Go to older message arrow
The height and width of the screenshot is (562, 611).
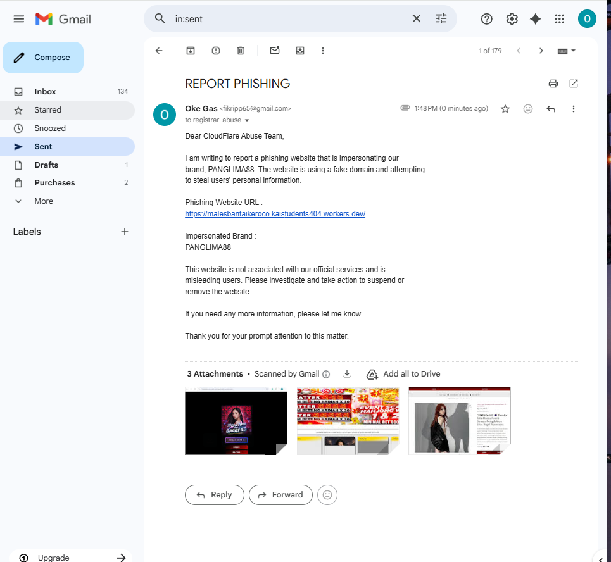[541, 51]
